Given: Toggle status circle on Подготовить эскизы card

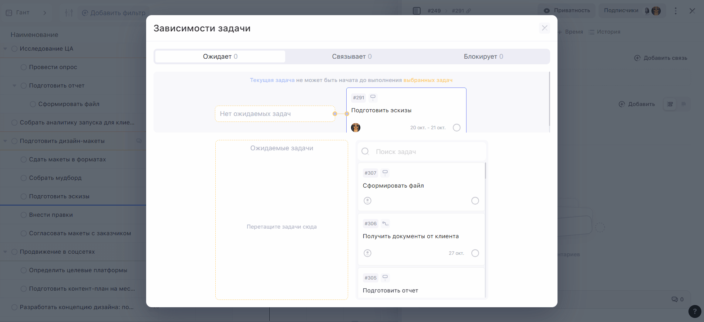Looking at the screenshot, I should pos(457,127).
